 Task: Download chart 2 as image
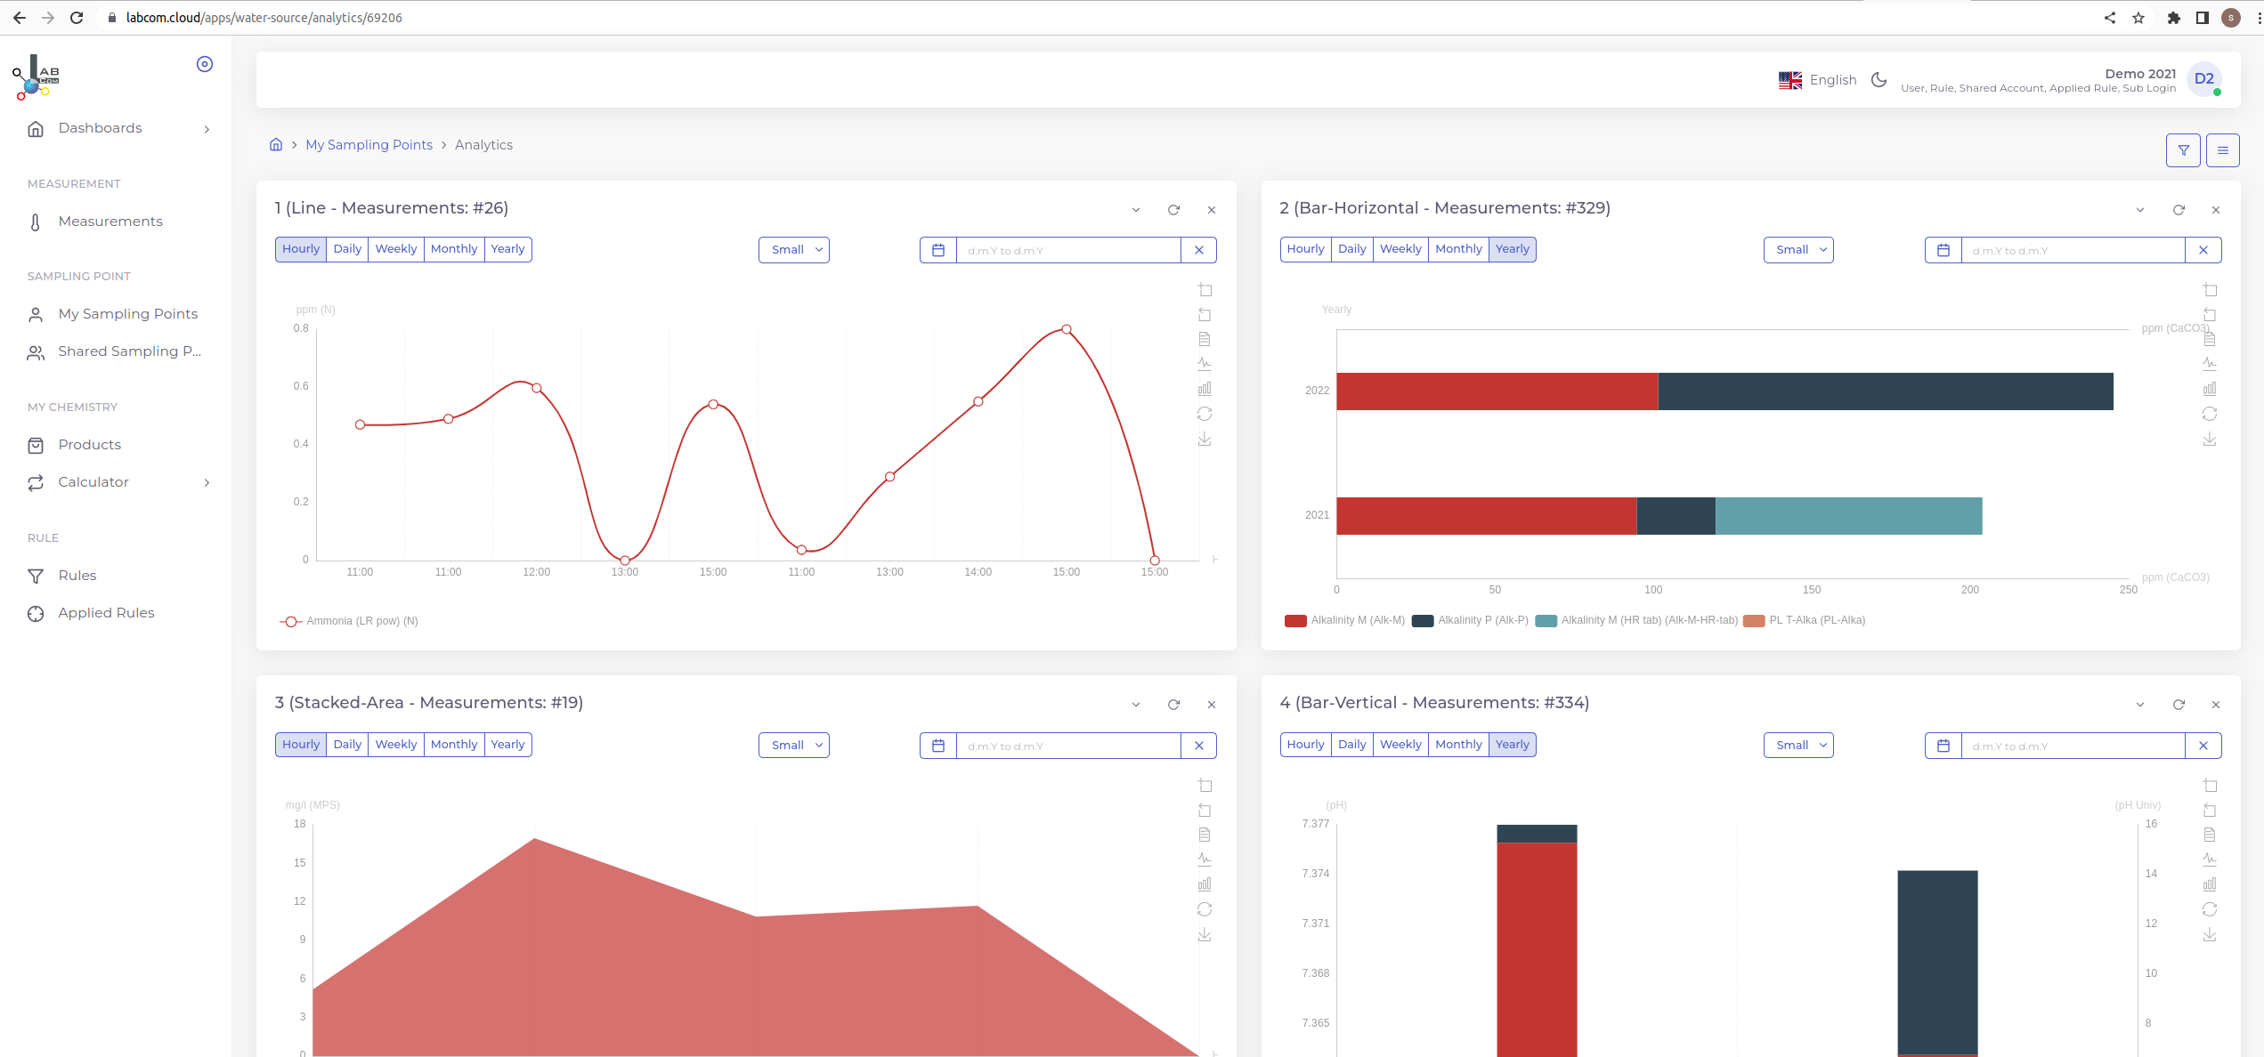click(2210, 439)
